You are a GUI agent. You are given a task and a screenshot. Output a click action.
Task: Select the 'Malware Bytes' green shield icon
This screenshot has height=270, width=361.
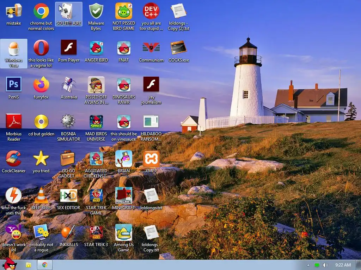pyautogui.click(x=96, y=17)
